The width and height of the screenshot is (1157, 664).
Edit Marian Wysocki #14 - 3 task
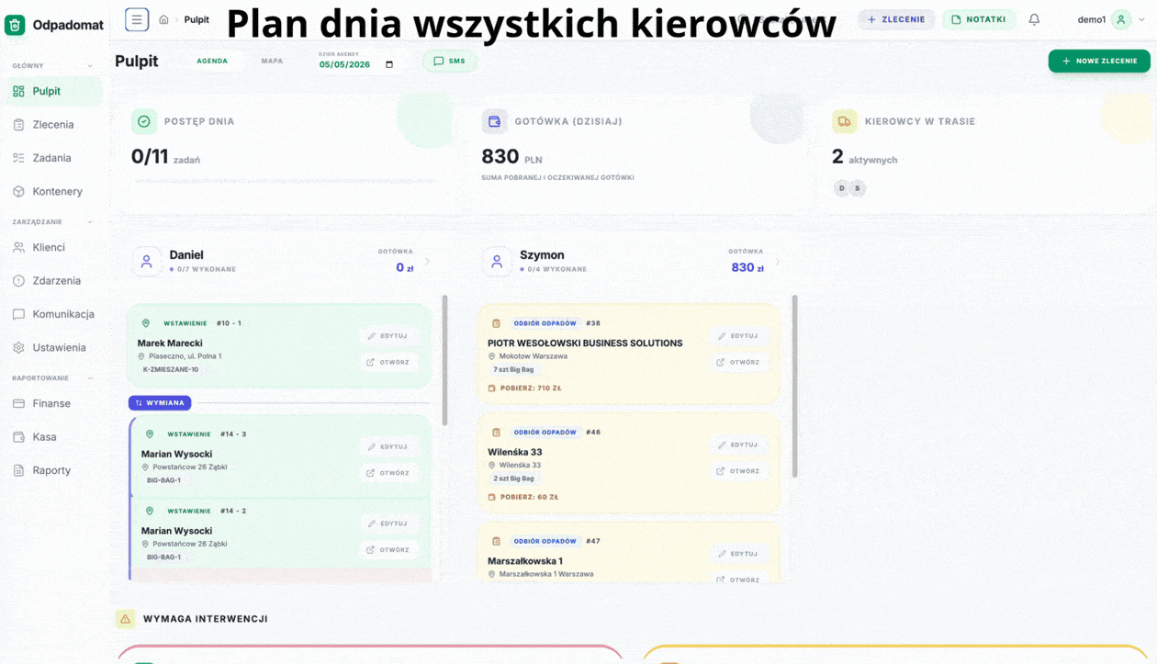tap(389, 446)
